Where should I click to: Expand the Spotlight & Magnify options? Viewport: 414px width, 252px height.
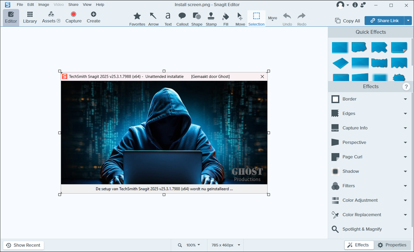[405, 229]
